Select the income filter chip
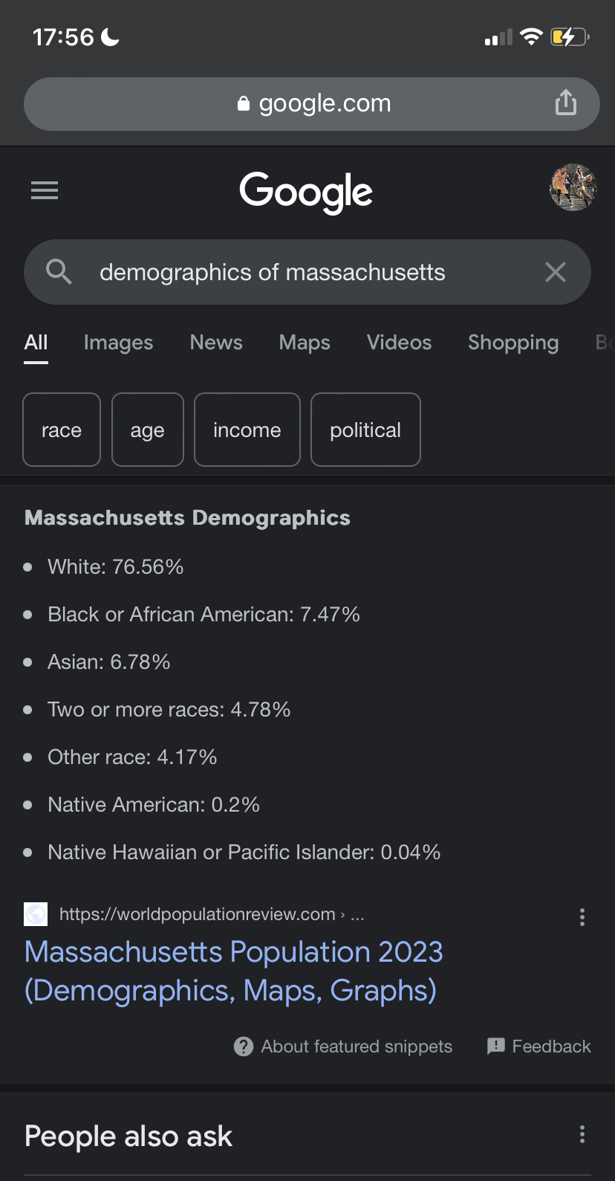This screenshot has height=1181, width=615. coord(247,430)
